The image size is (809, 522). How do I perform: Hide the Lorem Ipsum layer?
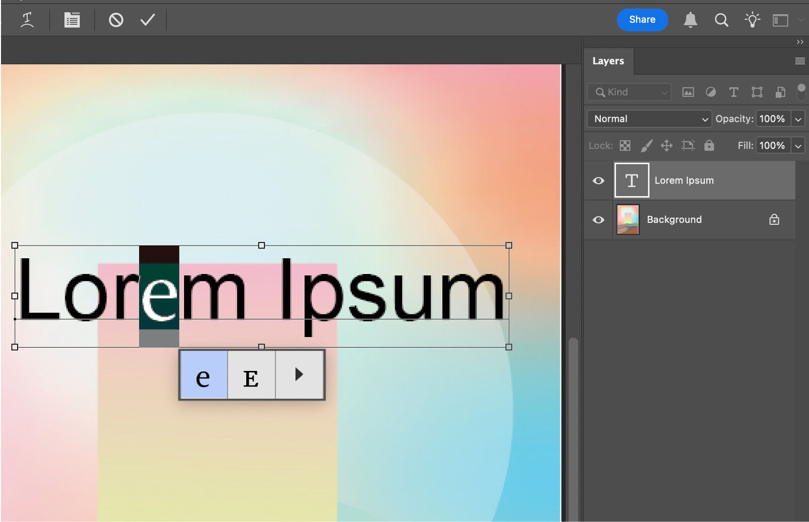tap(598, 180)
